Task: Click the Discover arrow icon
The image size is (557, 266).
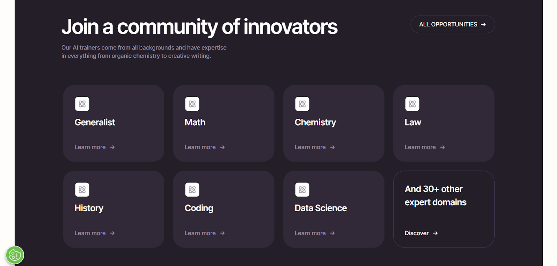Action: [x=436, y=233]
